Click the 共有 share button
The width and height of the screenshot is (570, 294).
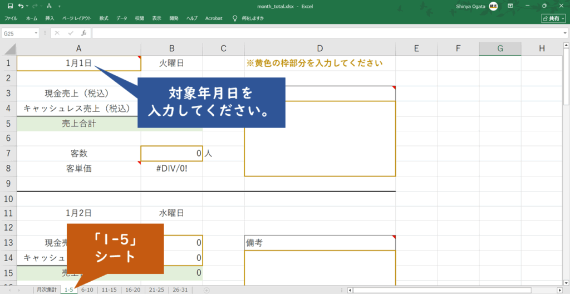click(x=553, y=18)
